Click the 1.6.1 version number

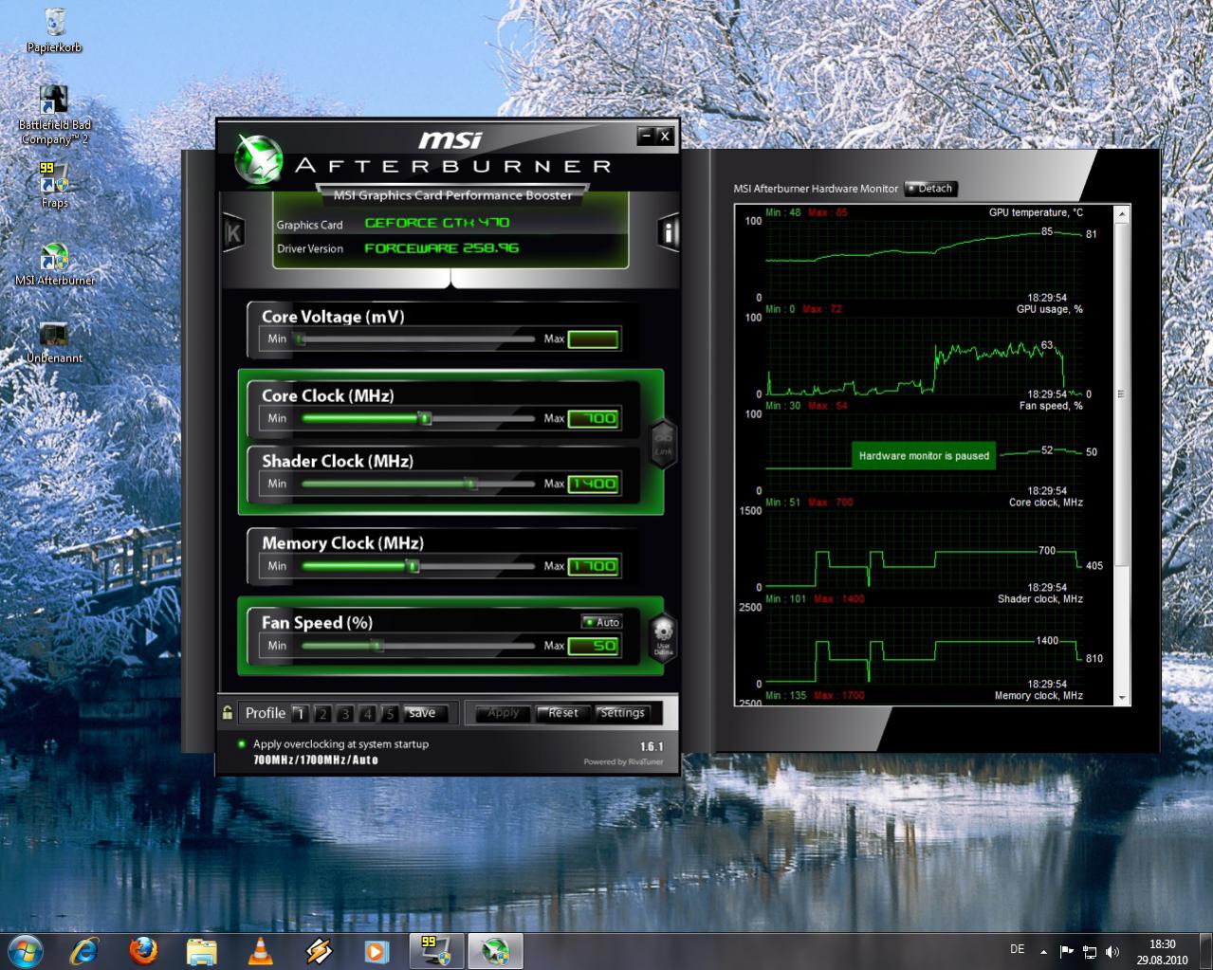651,747
